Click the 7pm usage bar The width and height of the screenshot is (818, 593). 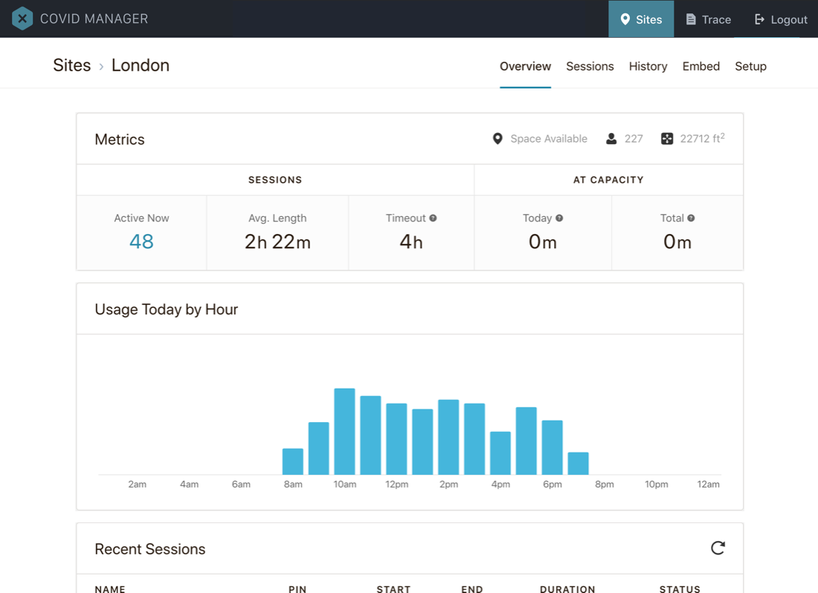click(578, 463)
